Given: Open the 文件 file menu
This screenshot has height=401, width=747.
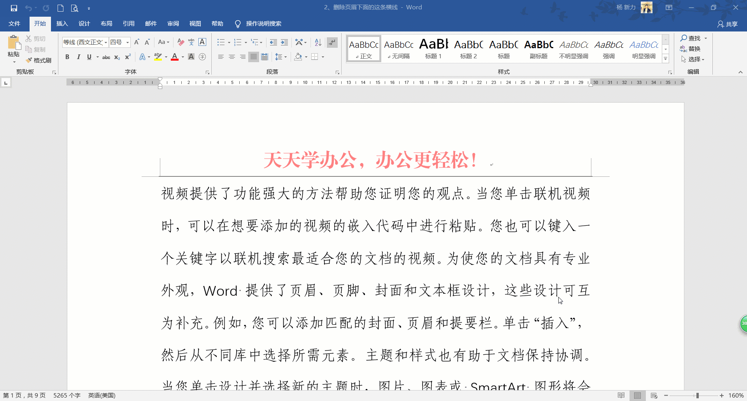Looking at the screenshot, I should (14, 24).
